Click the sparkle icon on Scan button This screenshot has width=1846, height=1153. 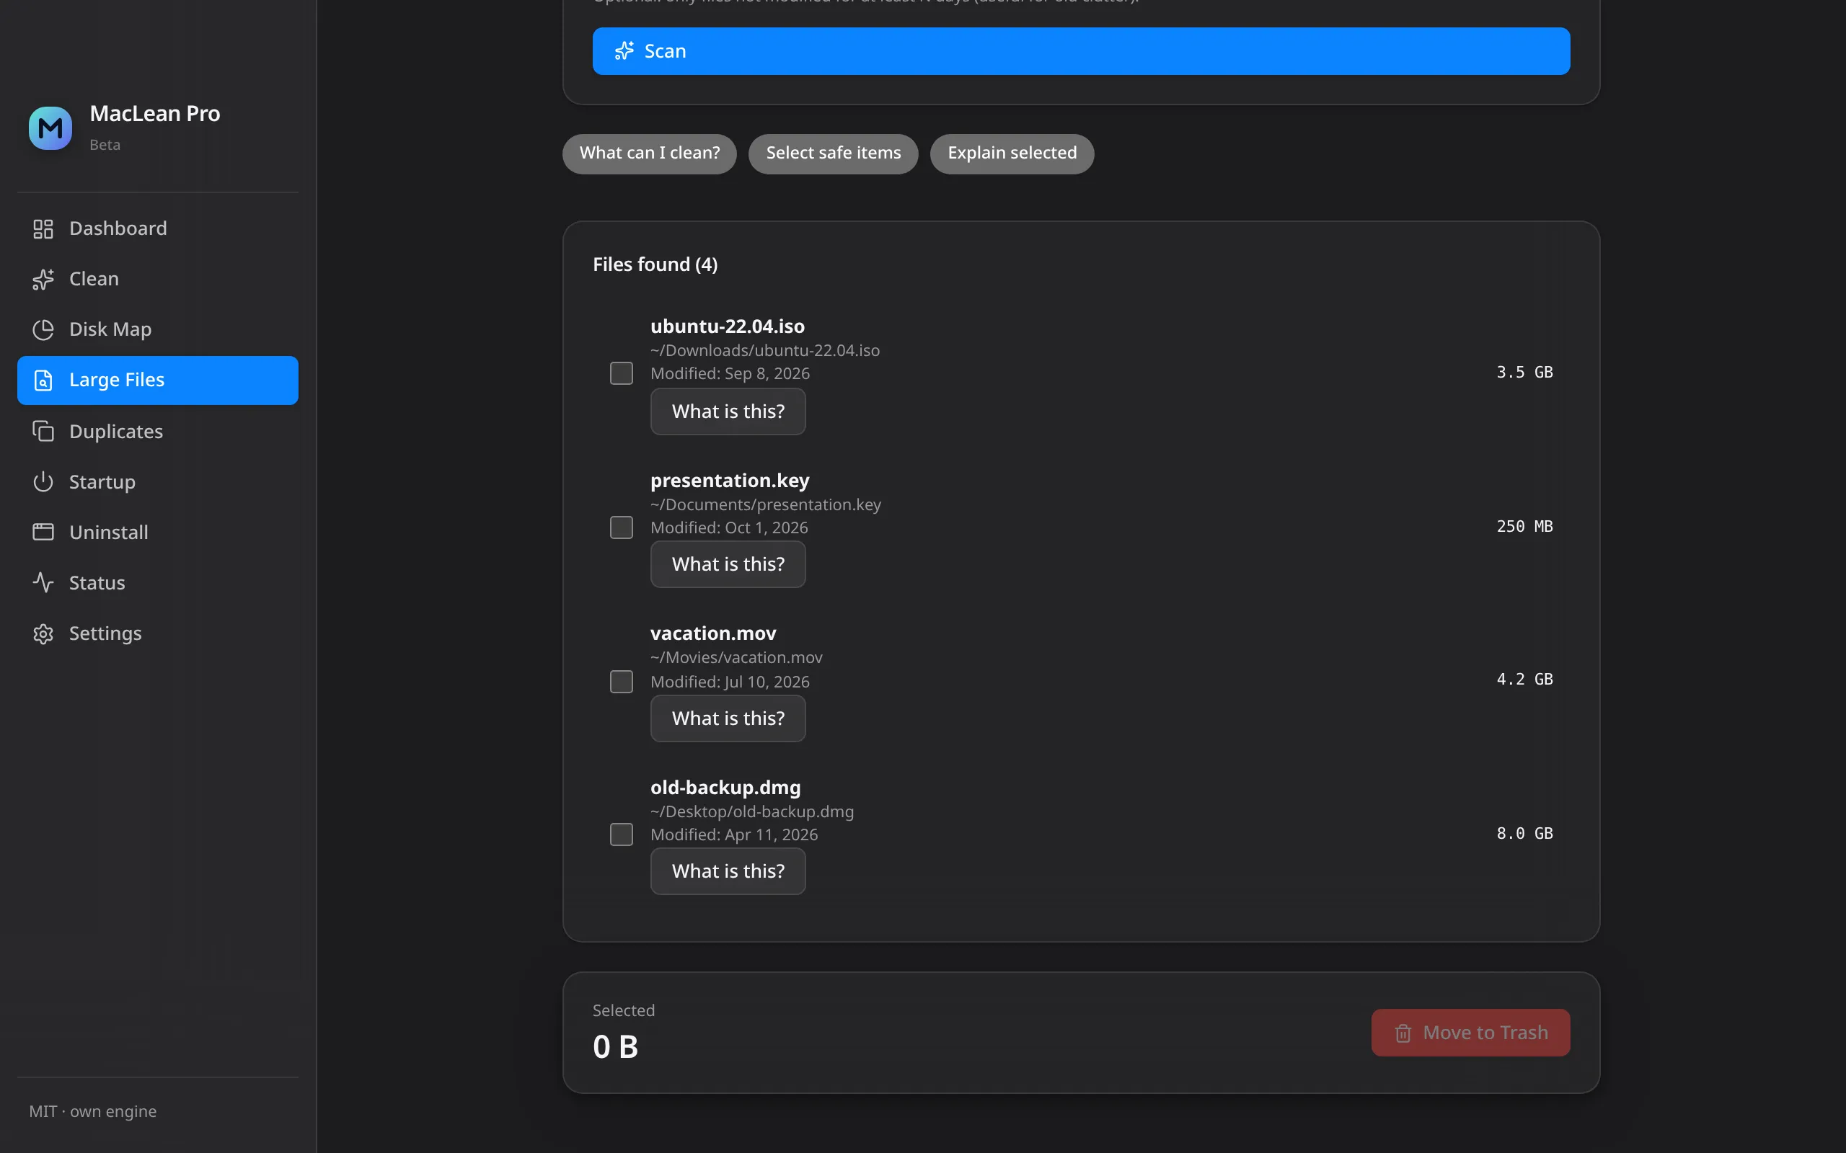(x=624, y=51)
